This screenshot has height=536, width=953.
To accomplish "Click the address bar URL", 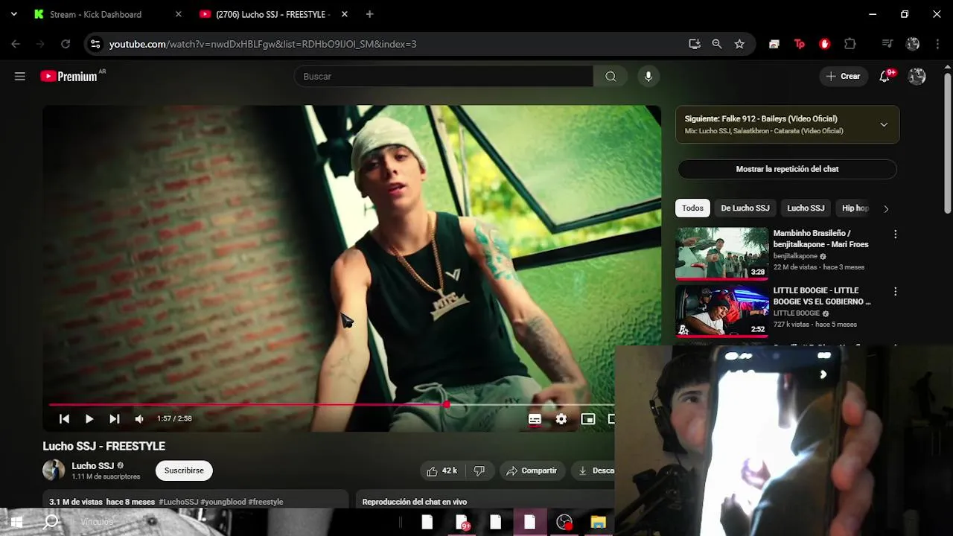I will pyautogui.click(x=263, y=44).
